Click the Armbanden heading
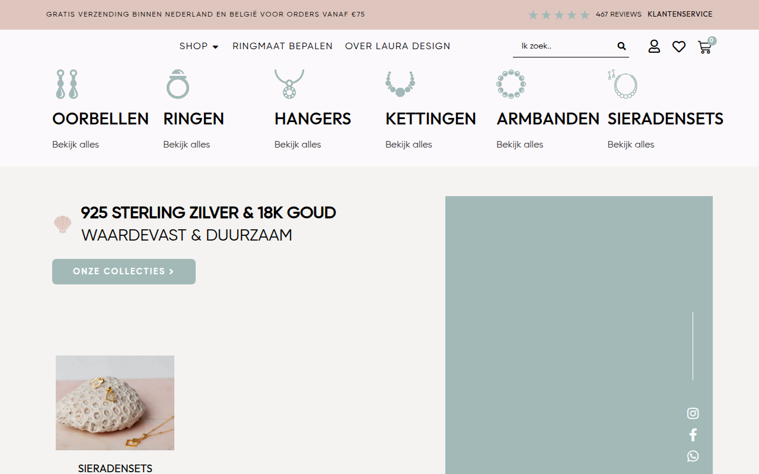Image resolution: width=759 pixels, height=474 pixels. click(548, 119)
